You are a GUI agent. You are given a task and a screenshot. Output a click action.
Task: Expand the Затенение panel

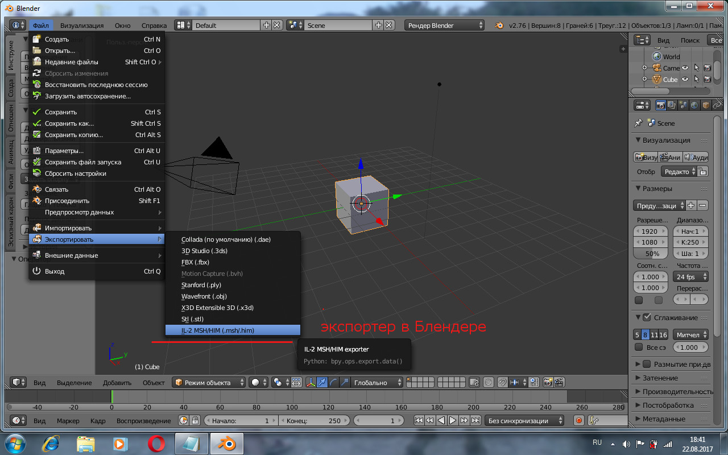(660, 378)
